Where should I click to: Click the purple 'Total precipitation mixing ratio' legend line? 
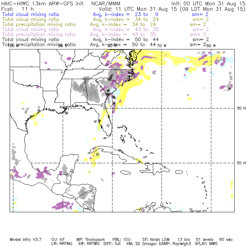click(39, 34)
